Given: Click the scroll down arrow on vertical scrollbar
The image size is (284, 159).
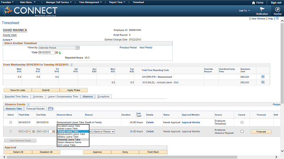Looking at the screenshot, I should point(282,151).
